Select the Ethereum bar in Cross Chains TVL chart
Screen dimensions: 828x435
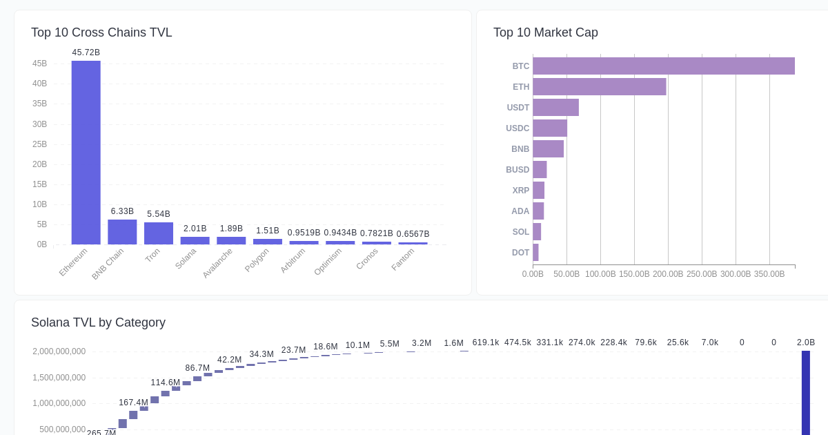(x=86, y=152)
